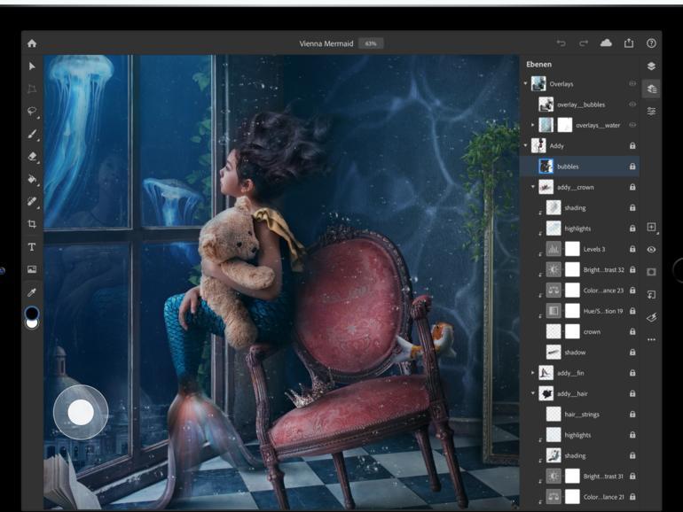Hide the Overlays group
683x512 pixels.
632,83
